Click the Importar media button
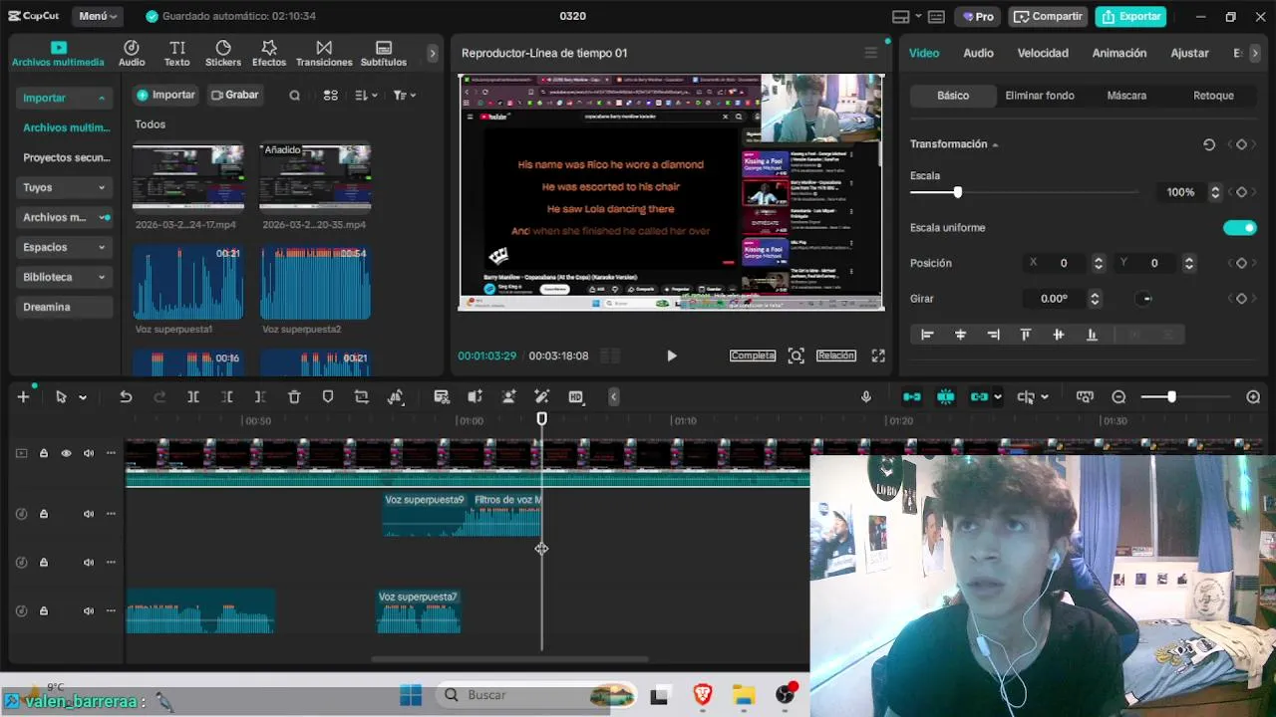Image resolution: width=1276 pixels, height=717 pixels. coord(165,95)
